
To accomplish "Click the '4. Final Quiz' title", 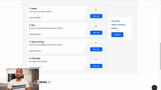I will pyautogui.click(x=35, y=58).
